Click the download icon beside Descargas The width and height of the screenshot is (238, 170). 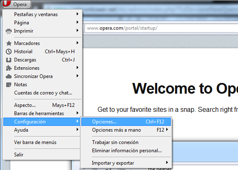pos(9,60)
